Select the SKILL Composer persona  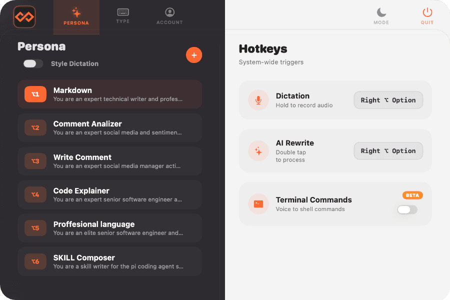pos(110,261)
